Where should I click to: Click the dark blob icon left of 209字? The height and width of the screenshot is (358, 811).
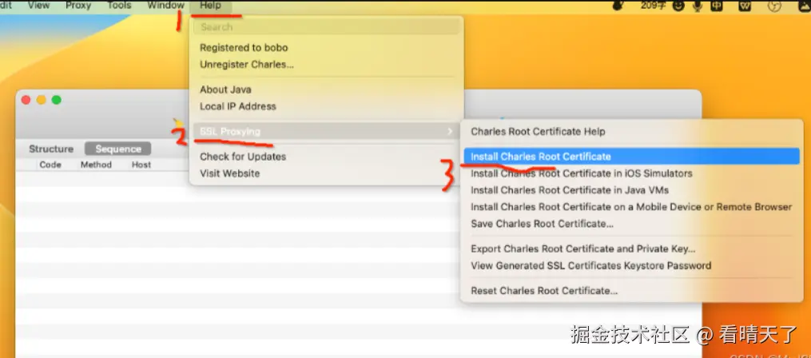(x=618, y=6)
